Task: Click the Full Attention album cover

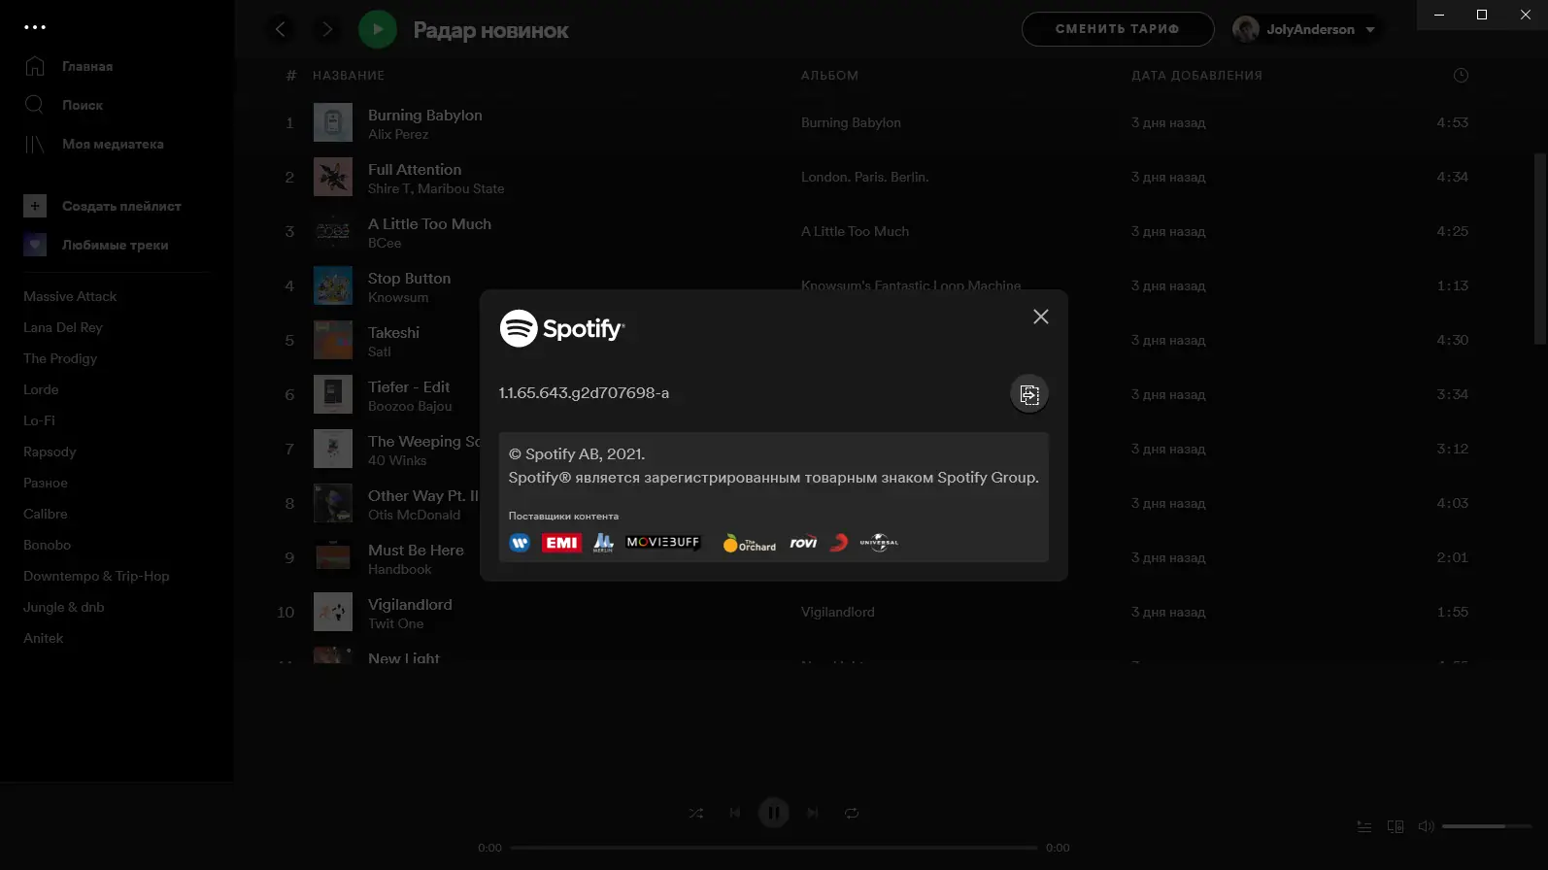Action: coord(333,177)
